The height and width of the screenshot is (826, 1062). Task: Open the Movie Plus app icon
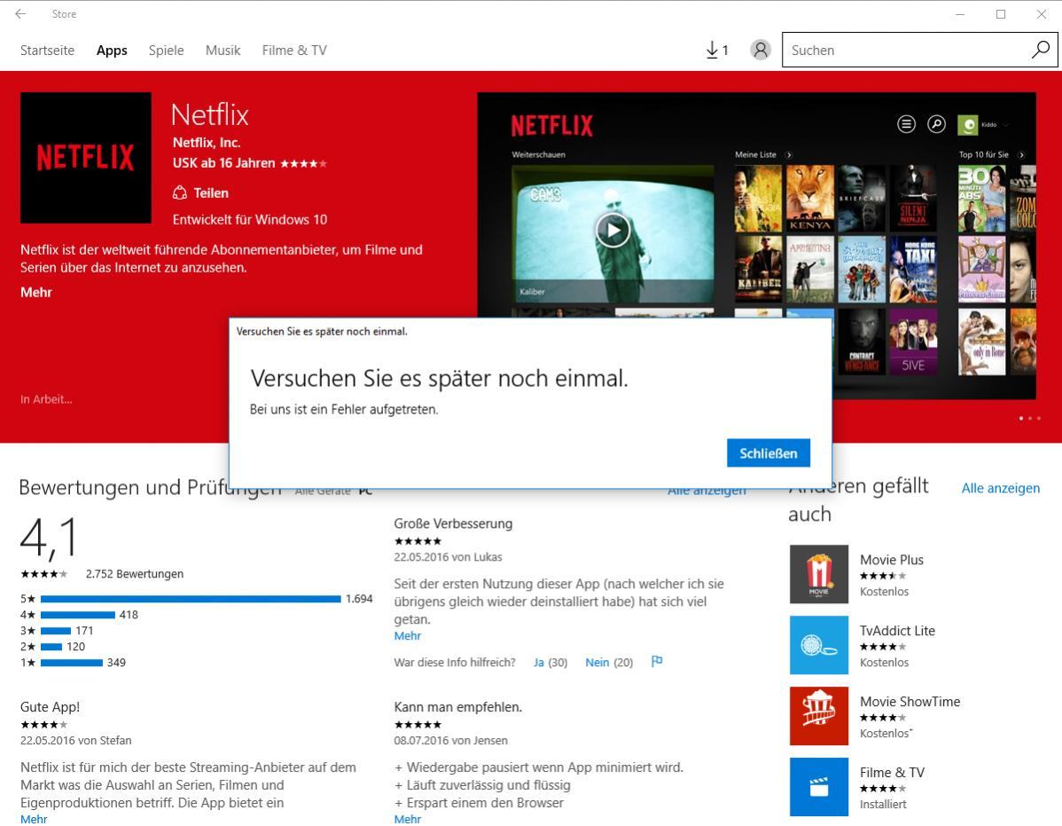click(819, 574)
